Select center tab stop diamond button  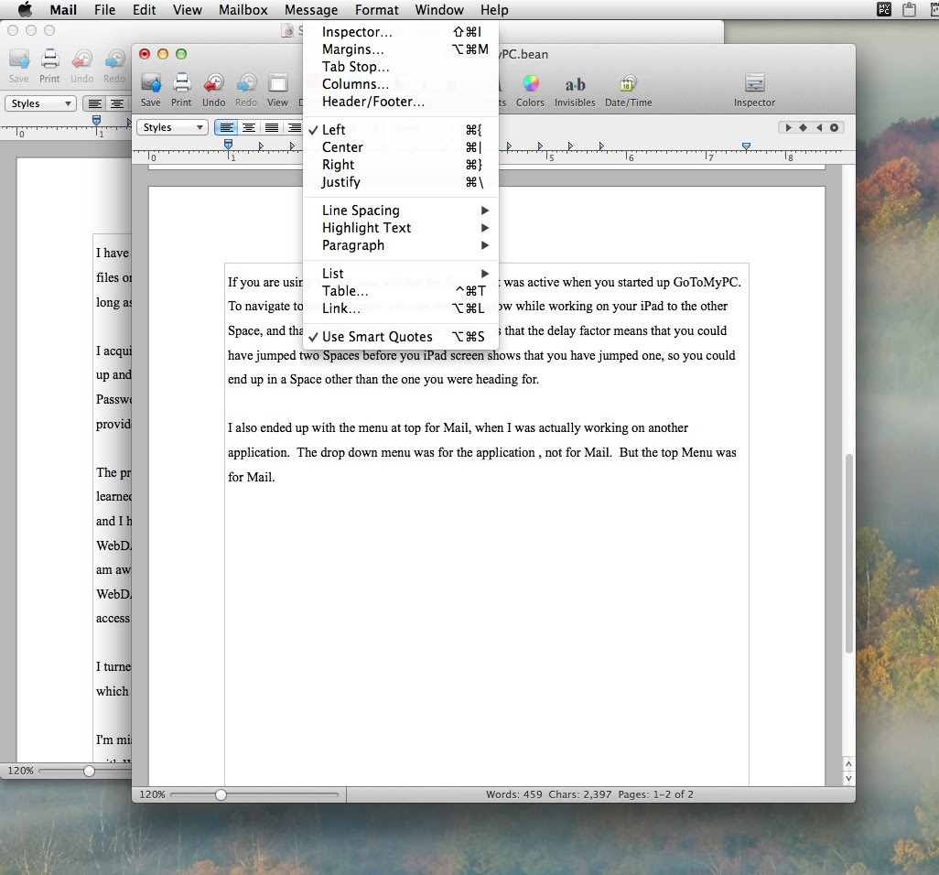803,127
